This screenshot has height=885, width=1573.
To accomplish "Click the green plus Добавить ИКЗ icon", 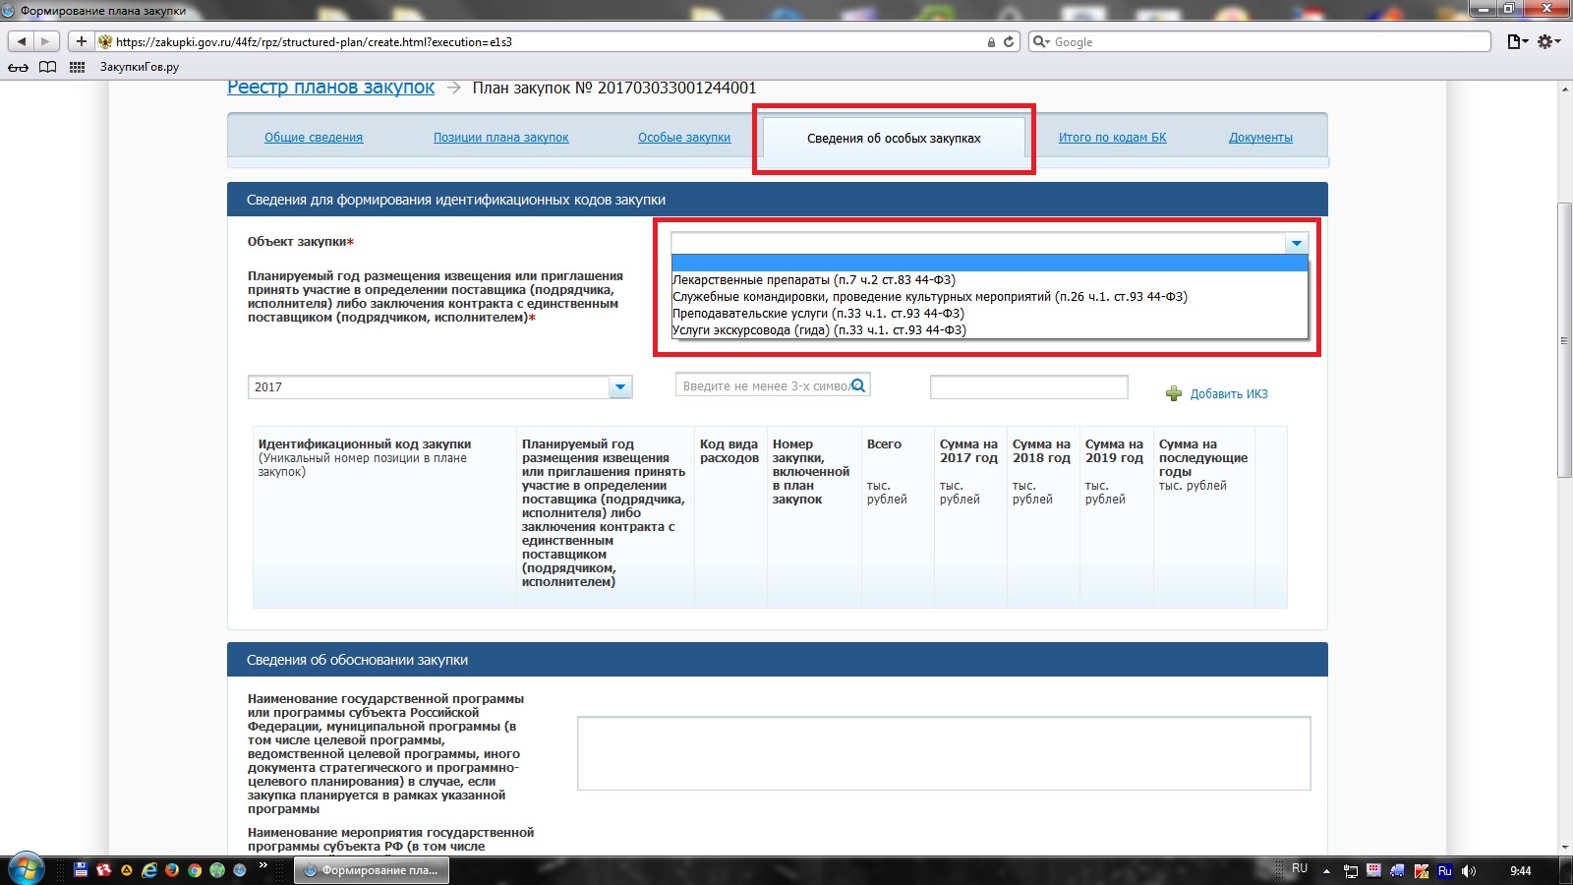I will 1174,394.
